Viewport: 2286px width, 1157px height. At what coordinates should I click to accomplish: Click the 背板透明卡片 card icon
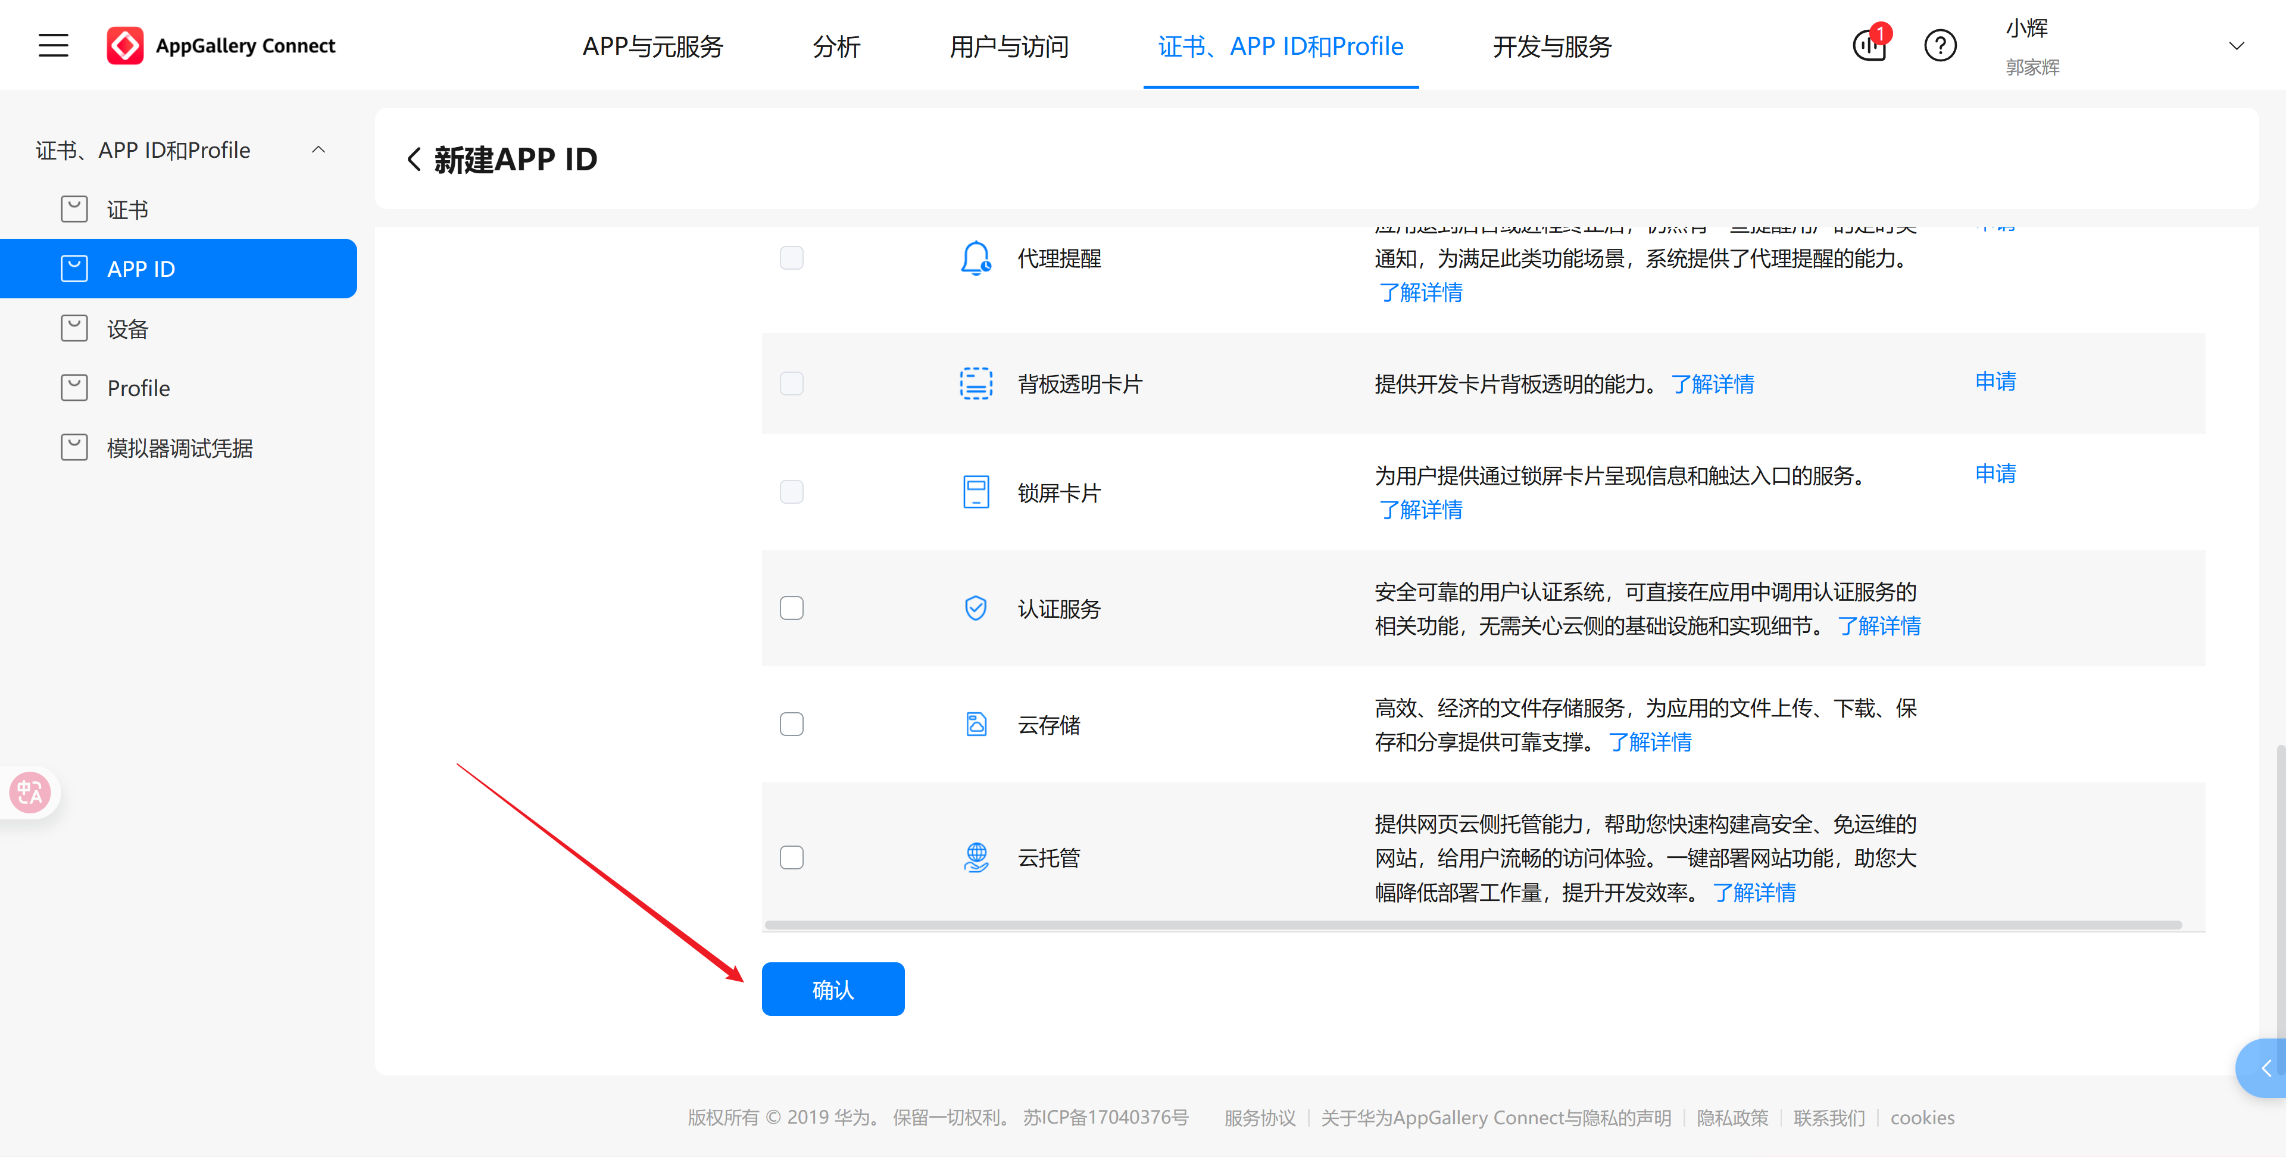click(975, 383)
